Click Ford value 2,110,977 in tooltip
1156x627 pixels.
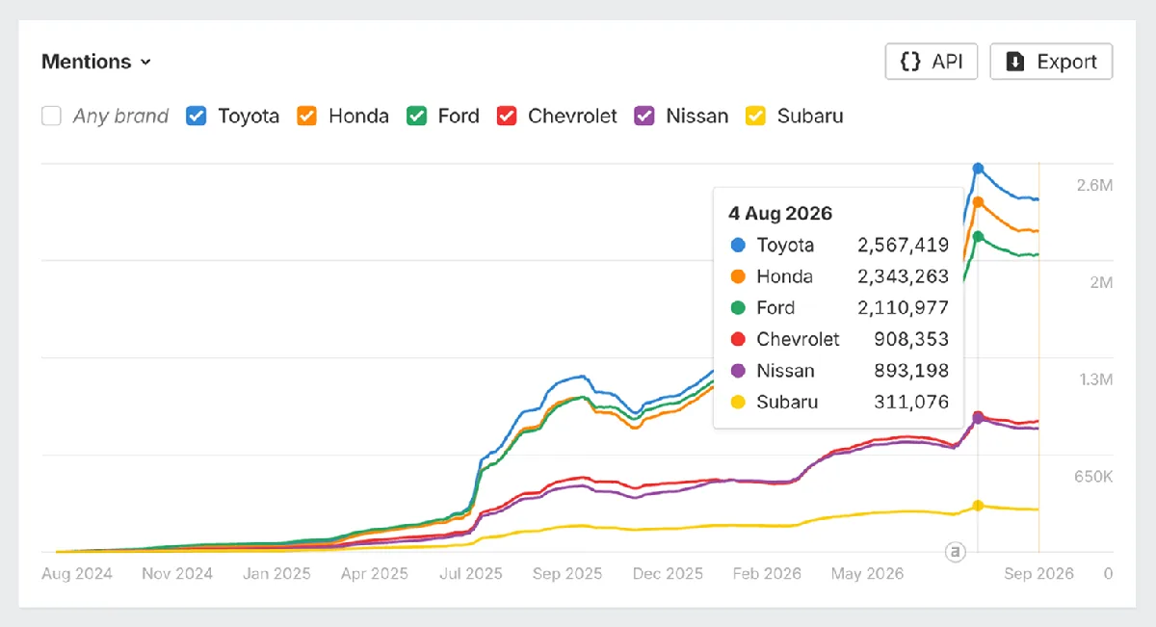coord(903,308)
